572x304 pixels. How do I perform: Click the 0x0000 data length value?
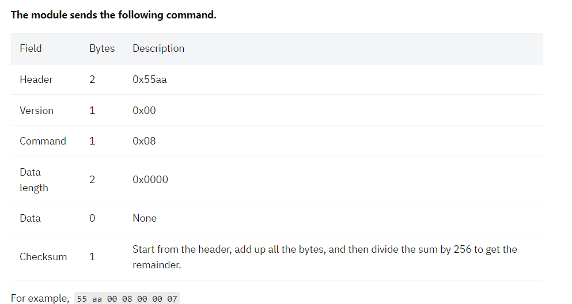[150, 180]
